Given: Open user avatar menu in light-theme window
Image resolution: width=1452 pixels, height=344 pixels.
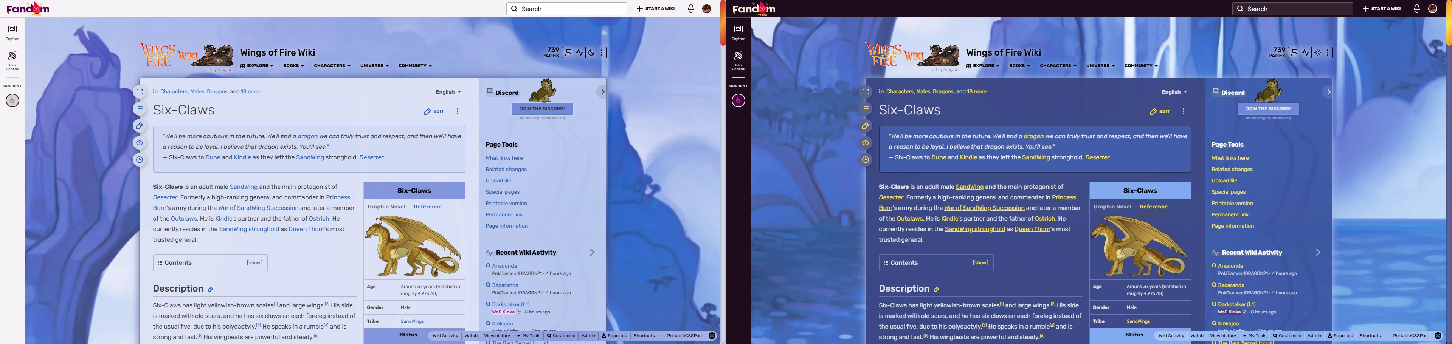Looking at the screenshot, I should point(707,8).
